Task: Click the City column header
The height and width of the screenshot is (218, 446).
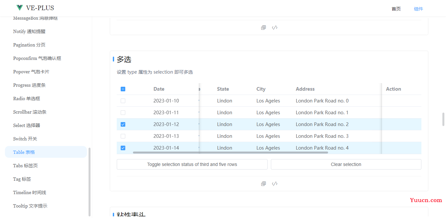Action: point(261,89)
